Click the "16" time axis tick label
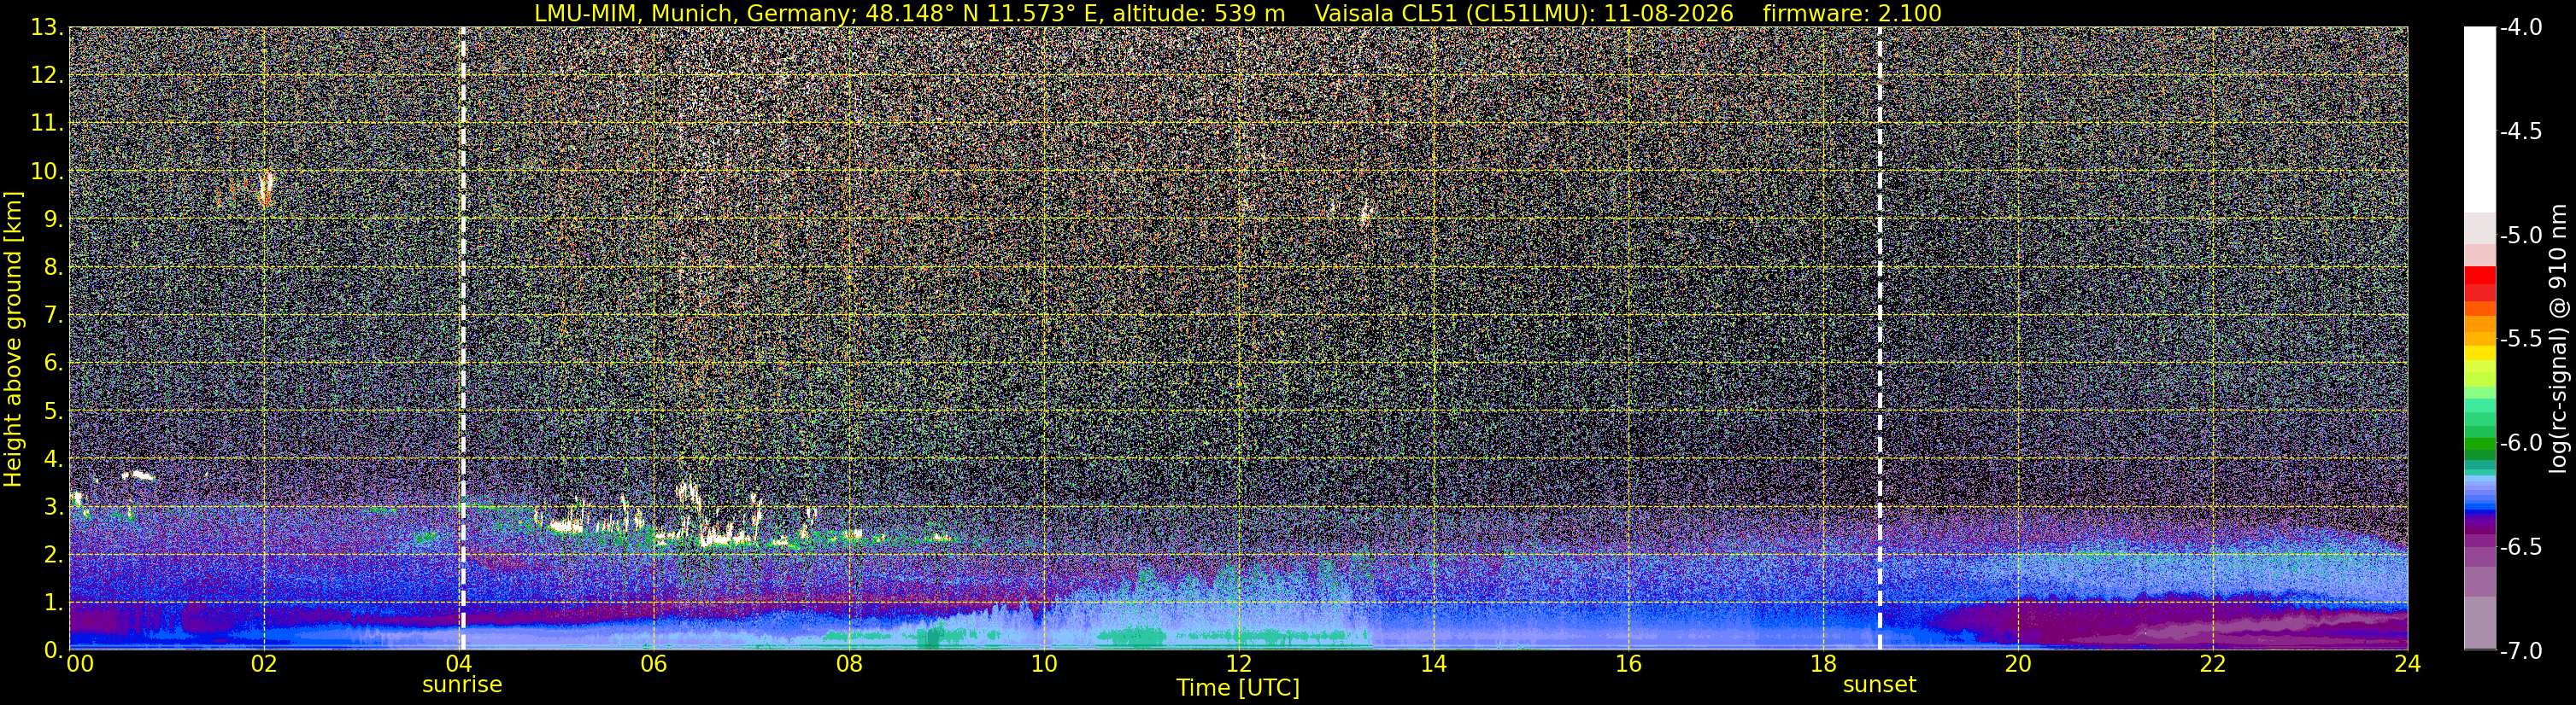The height and width of the screenshot is (705, 2576). coord(1628,663)
